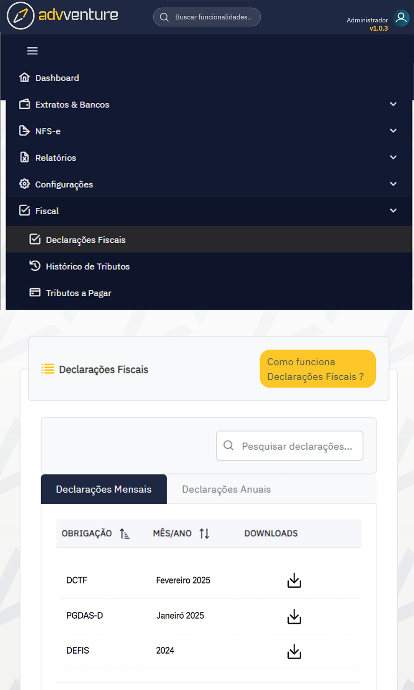Open Tributos a Pagar page
Screen dimensions: 414x690
coord(78,293)
